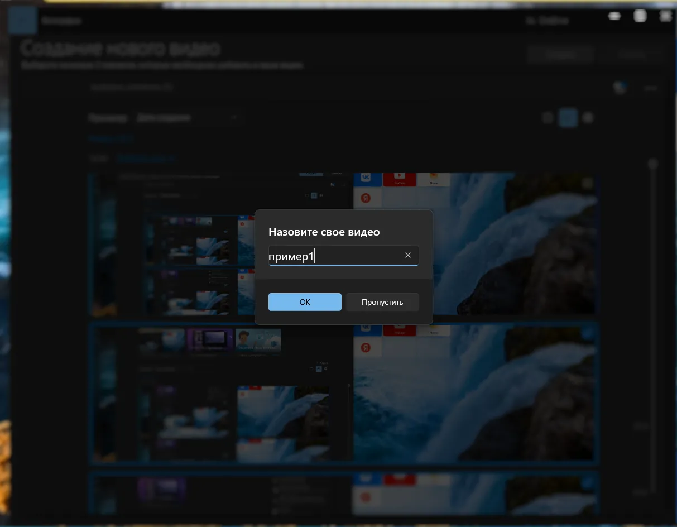Open the three-dots more options menu
The width and height of the screenshot is (677, 527).
point(650,88)
